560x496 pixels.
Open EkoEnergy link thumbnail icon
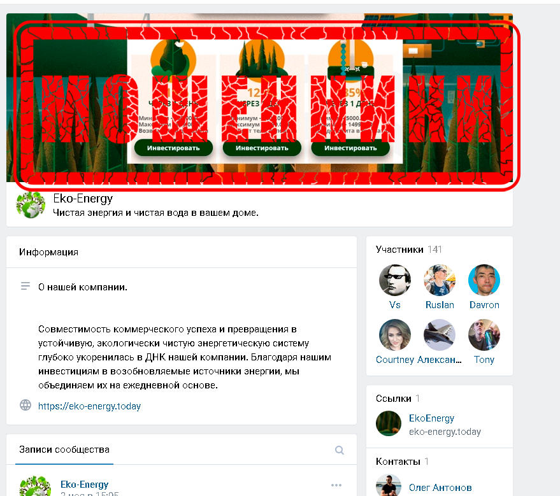[389, 423]
